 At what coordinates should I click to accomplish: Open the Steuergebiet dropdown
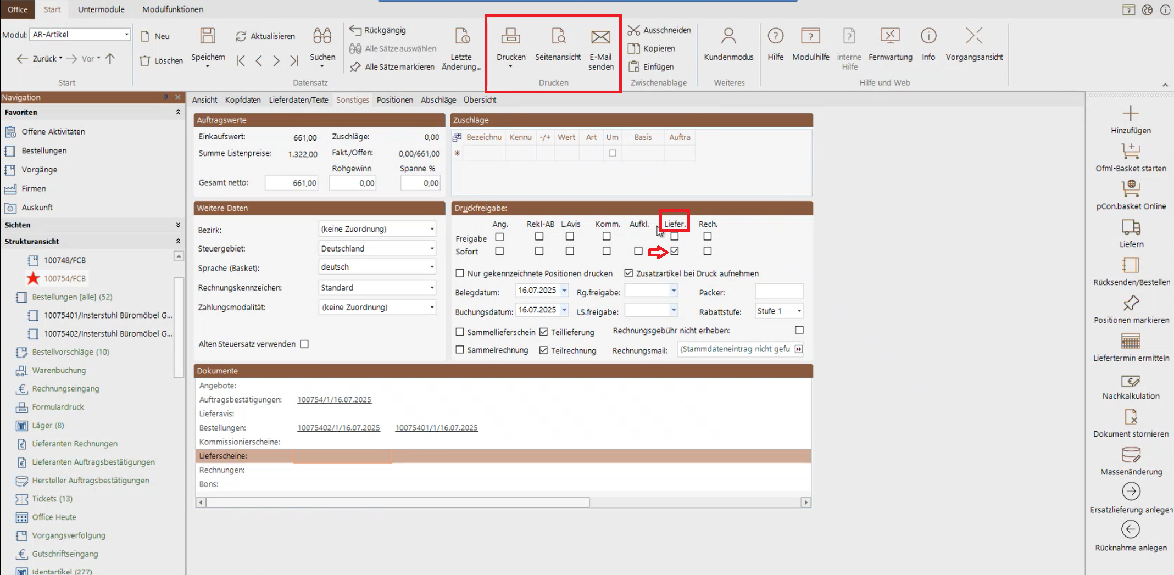coord(432,249)
